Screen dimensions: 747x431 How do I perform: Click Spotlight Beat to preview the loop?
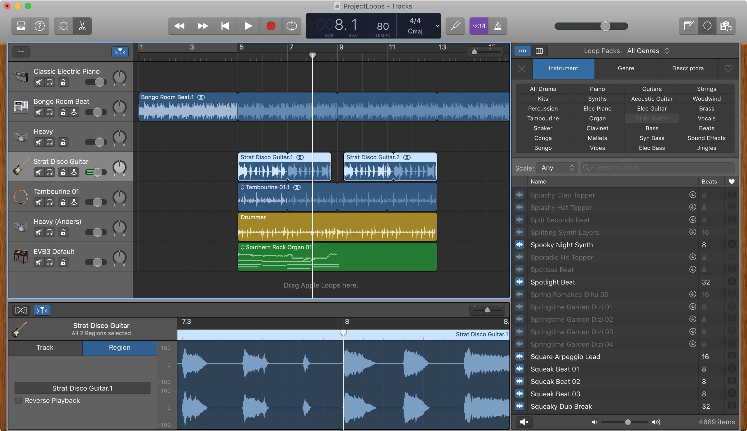pyautogui.click(x=552, y=282)
